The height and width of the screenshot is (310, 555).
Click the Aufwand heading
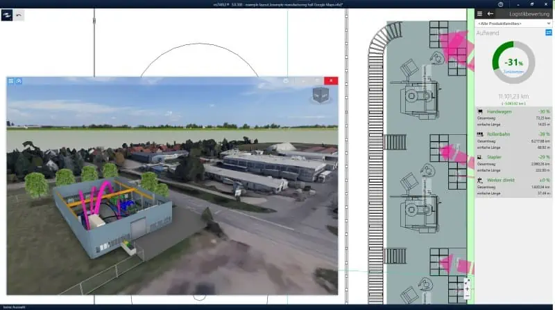tap(488, 33)
